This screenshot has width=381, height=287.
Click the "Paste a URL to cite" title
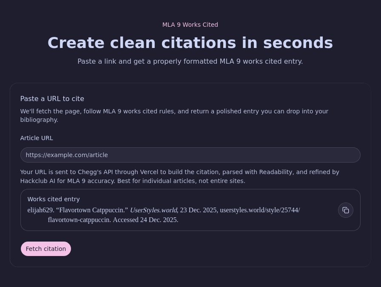pyautogui.click(x=52, y=99)
